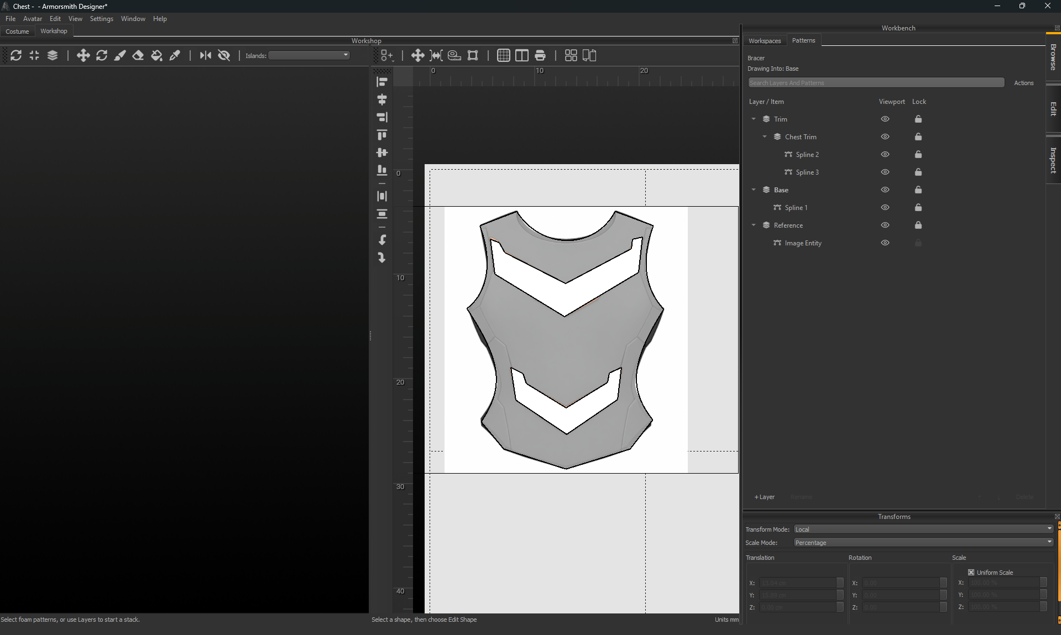Toggle visibility of Base layer
Viewport: 1061px width, 635px height.
click(885, 190)
